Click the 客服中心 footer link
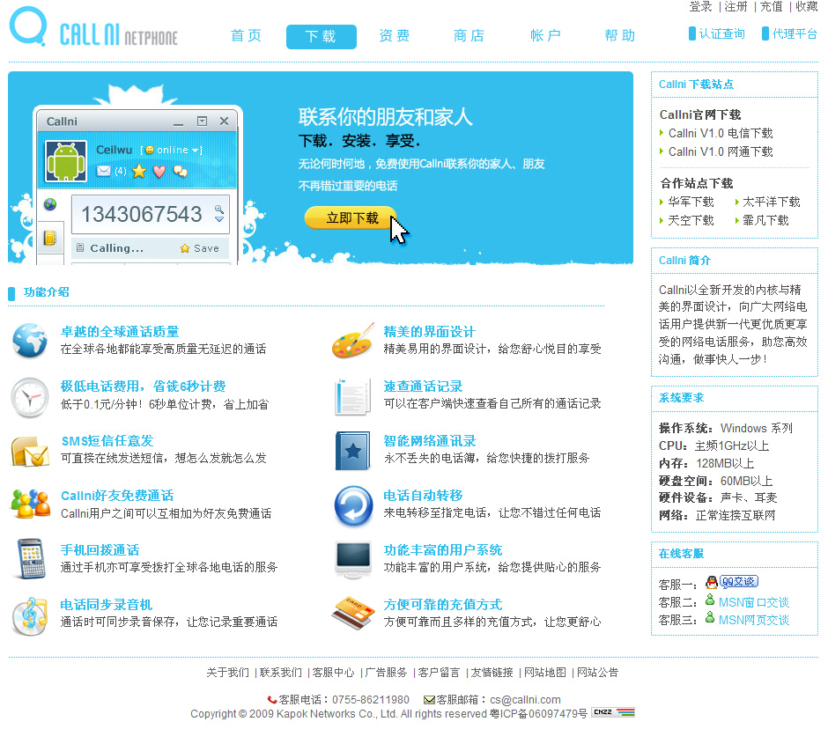Viewport: 828px width, 729px height. pyautogui.click(x=333, y=672)
